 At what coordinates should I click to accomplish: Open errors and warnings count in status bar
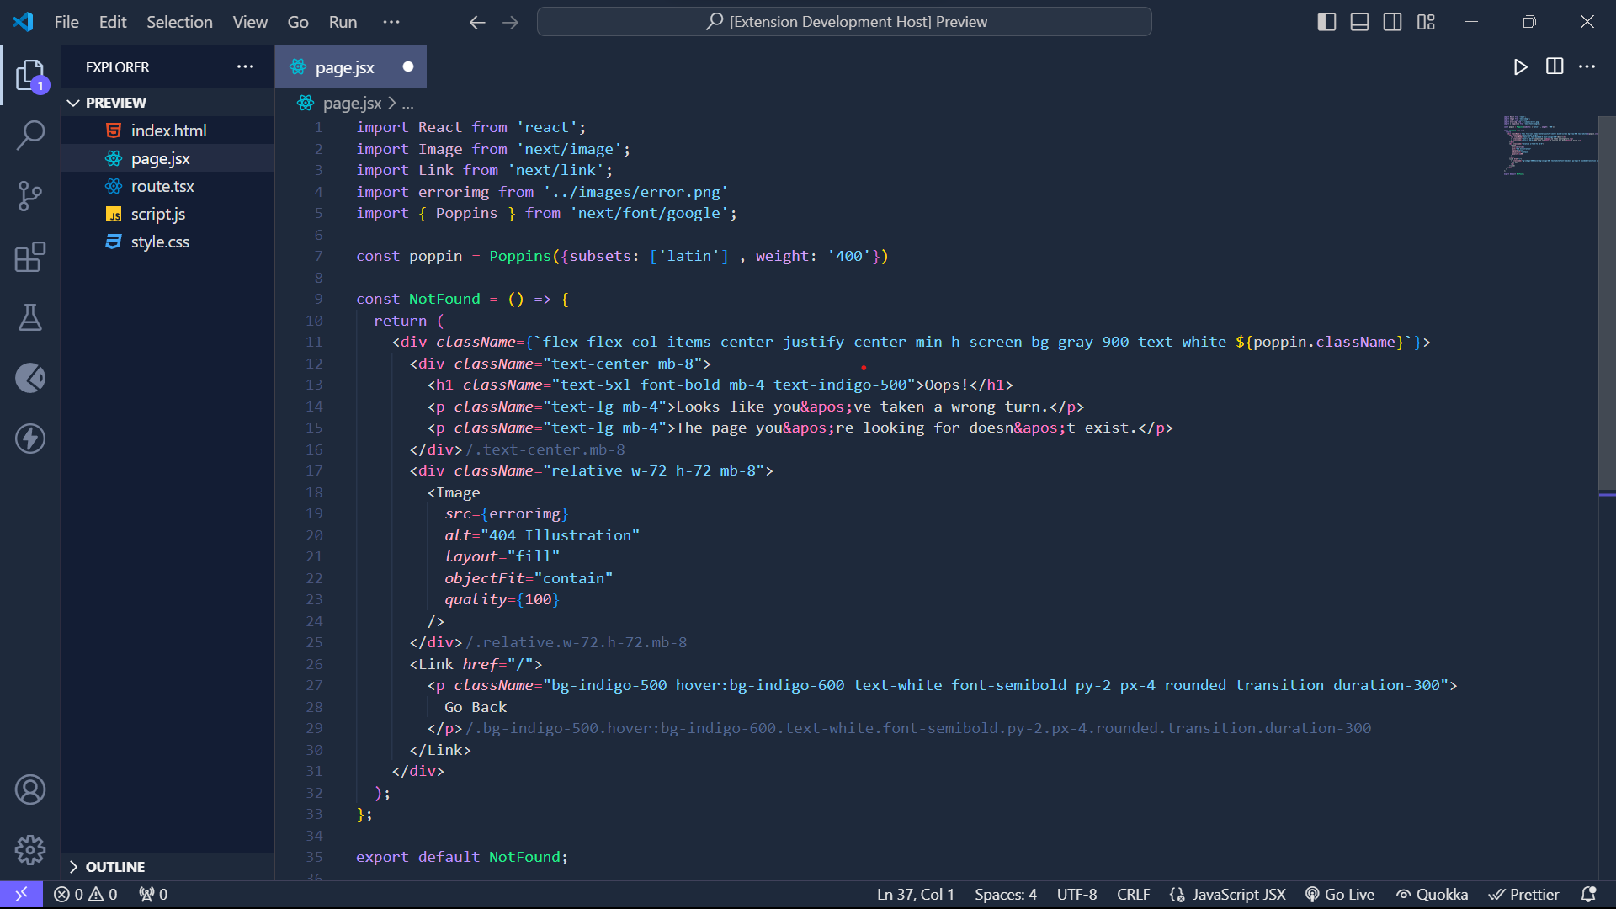[x=86, y=894]
